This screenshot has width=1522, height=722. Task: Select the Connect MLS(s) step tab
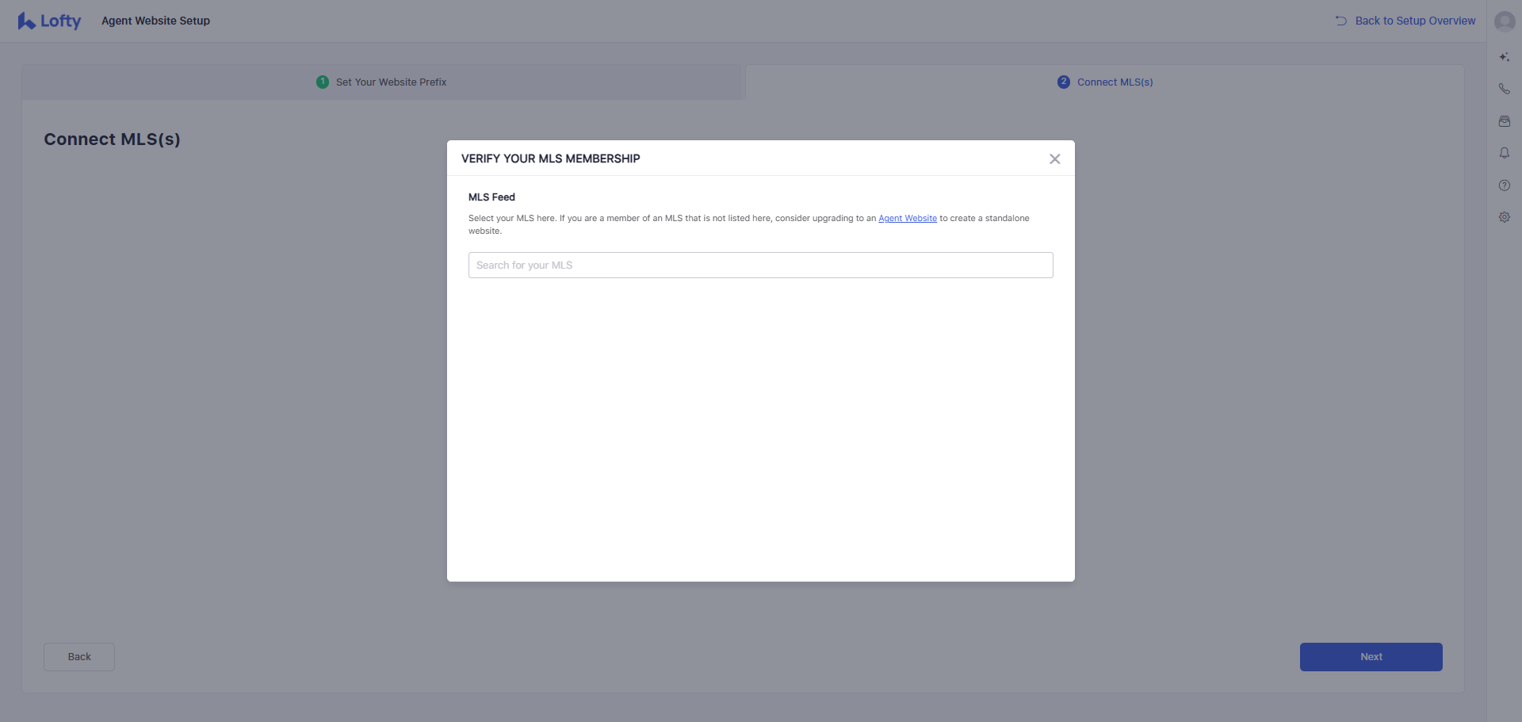1115,82
